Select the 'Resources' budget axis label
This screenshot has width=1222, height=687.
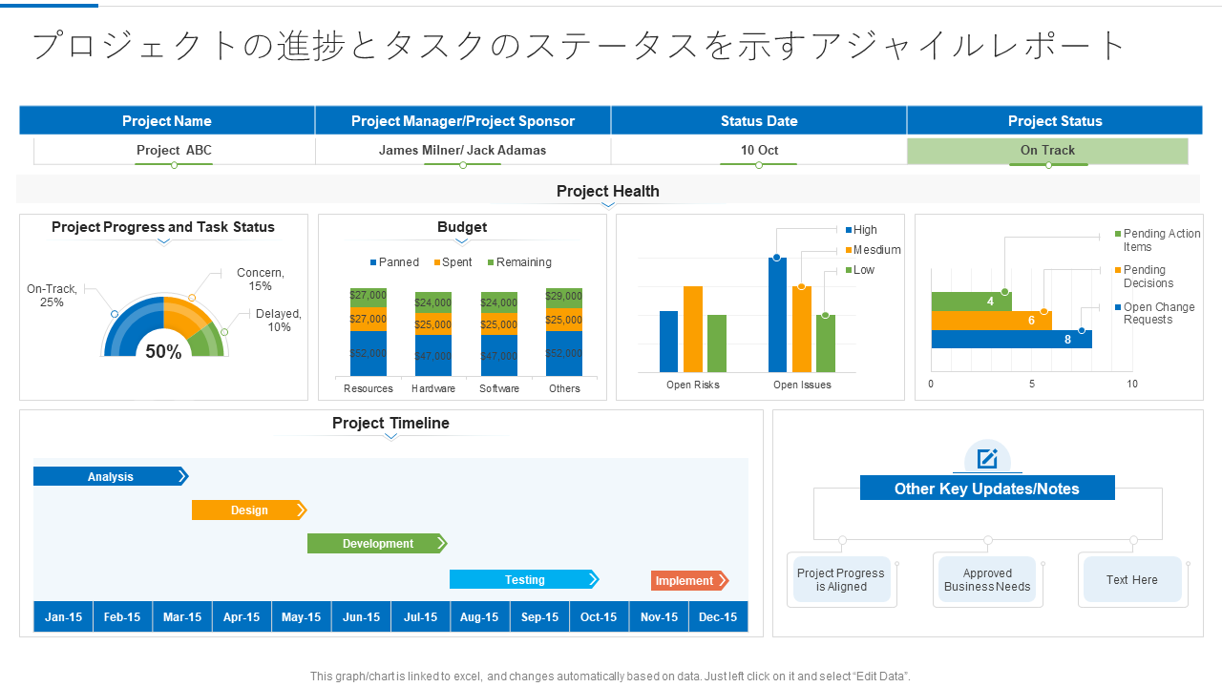[x=369, y=388]
